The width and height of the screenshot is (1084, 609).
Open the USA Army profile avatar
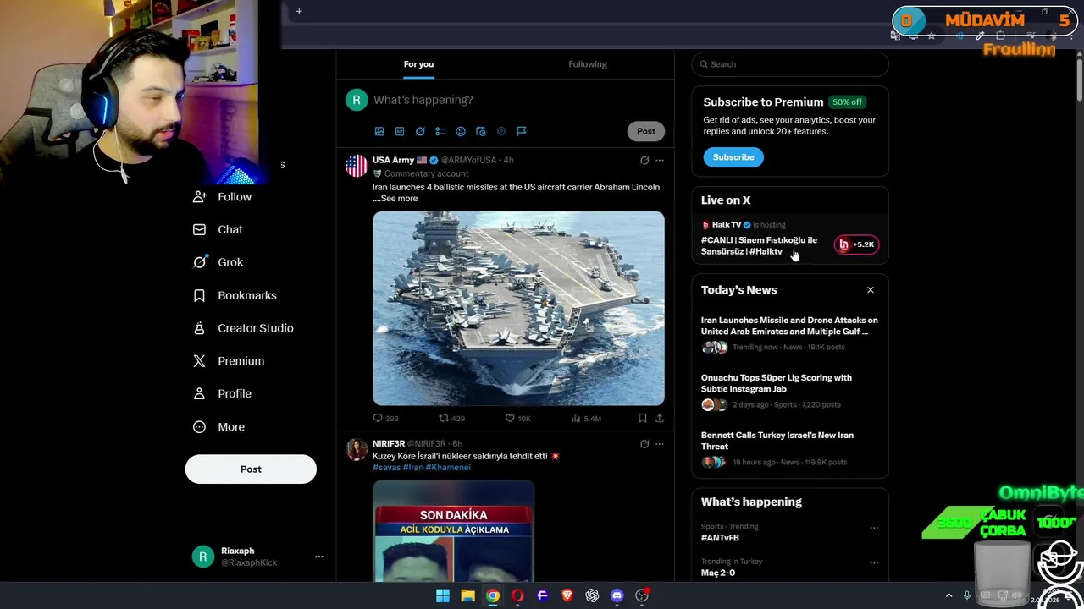[357, 166]
